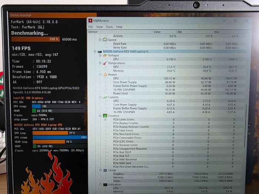This screenshot has height=194, width=259.
Task: Click the 77.2 °C GPU temperature value
Action: (x=171, y=67)
